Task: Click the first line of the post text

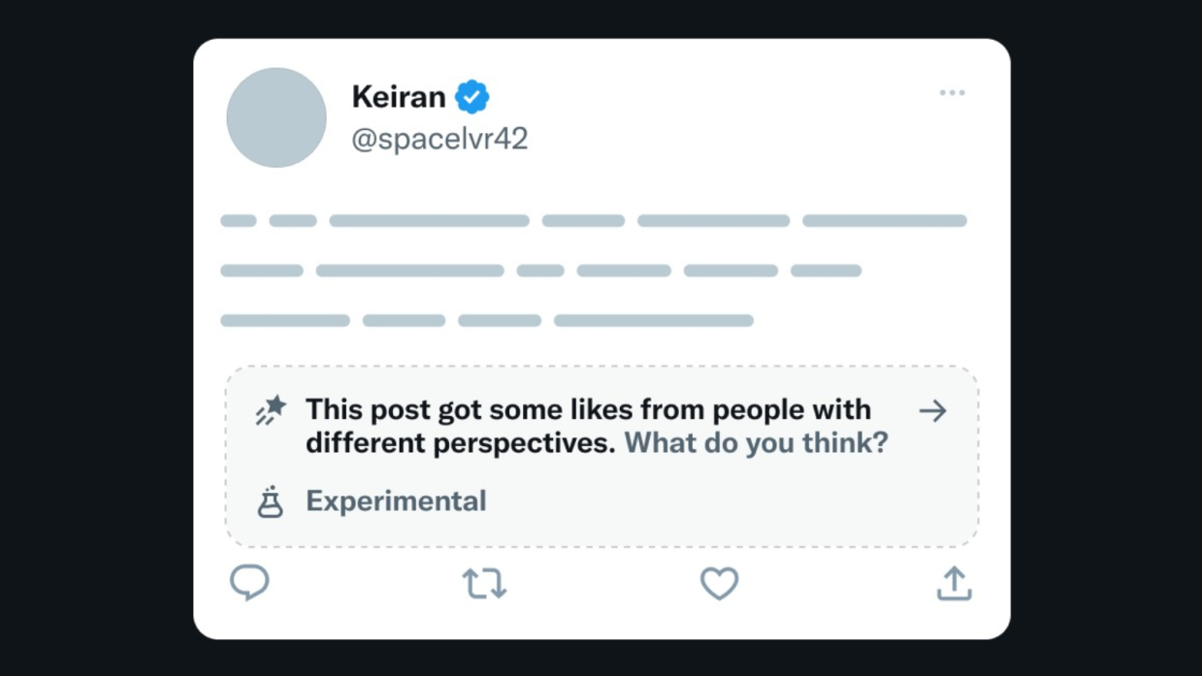Action: pyautogui.click(x=593, y=221)
